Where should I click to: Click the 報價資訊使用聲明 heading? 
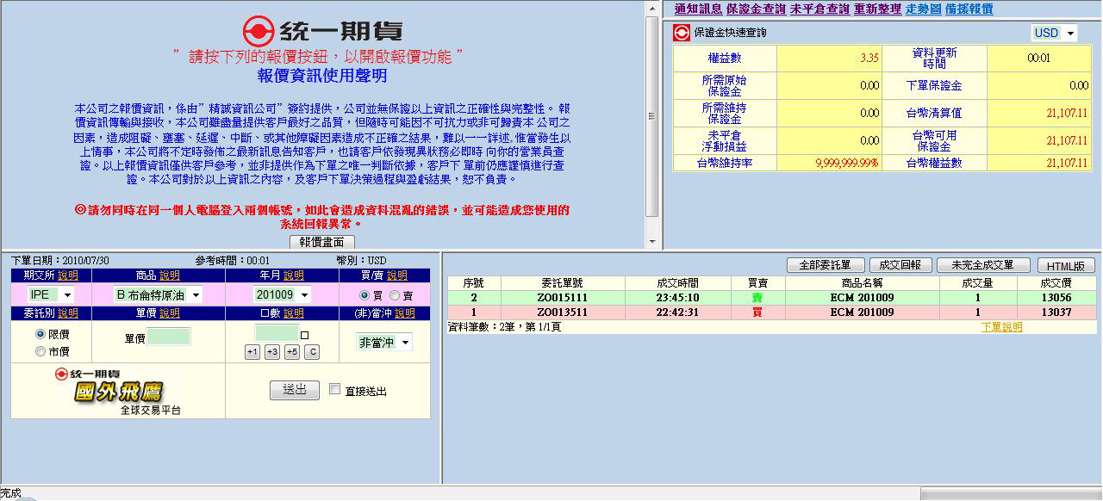321,76
